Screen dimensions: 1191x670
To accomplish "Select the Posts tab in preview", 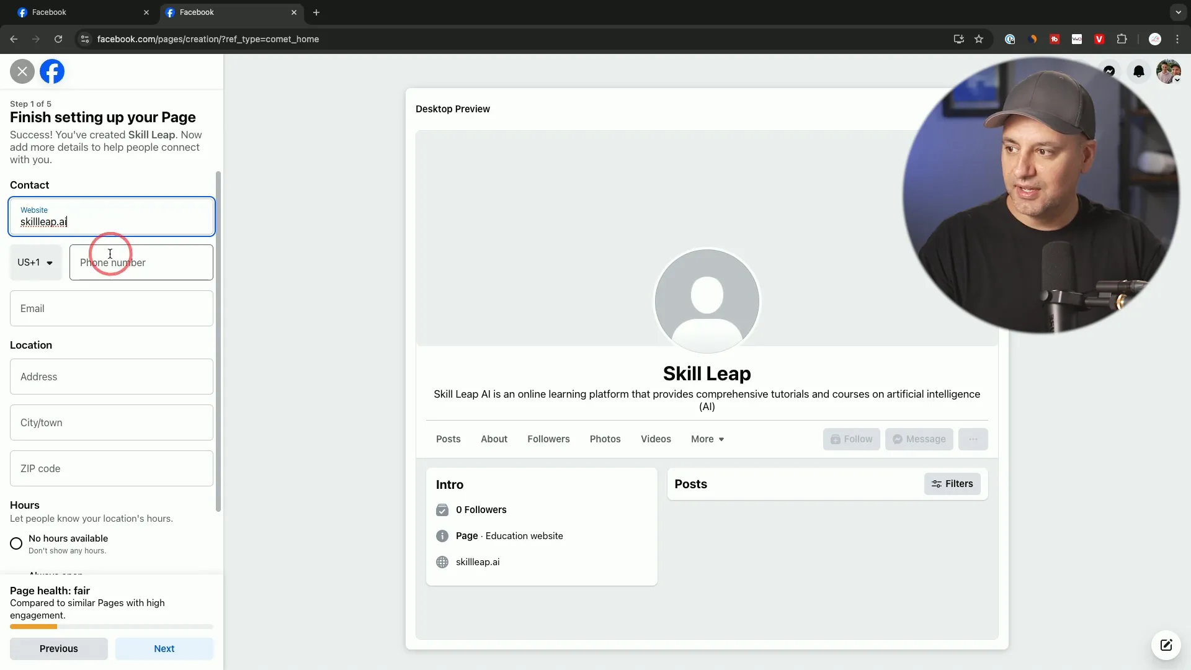I will [448, 439].
